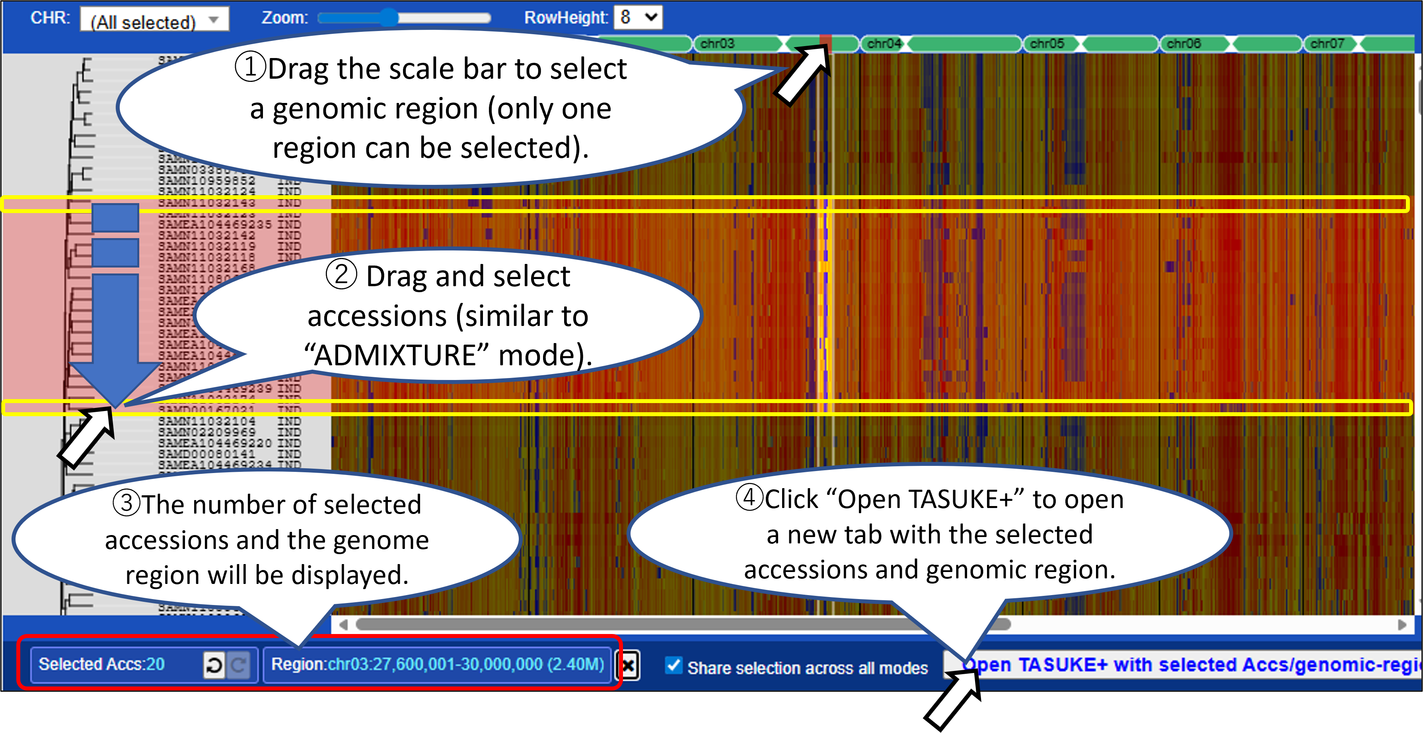Select the chr06 chromosome label
1423x733 pixels.
click(x=1183, y=44)
